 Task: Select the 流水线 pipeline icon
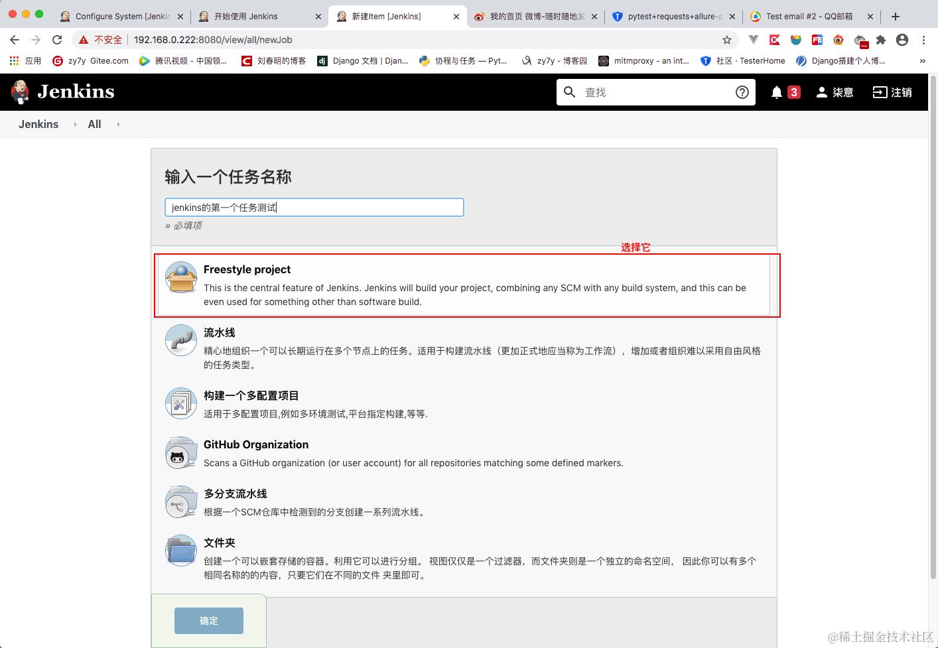(x=181, y=340)
